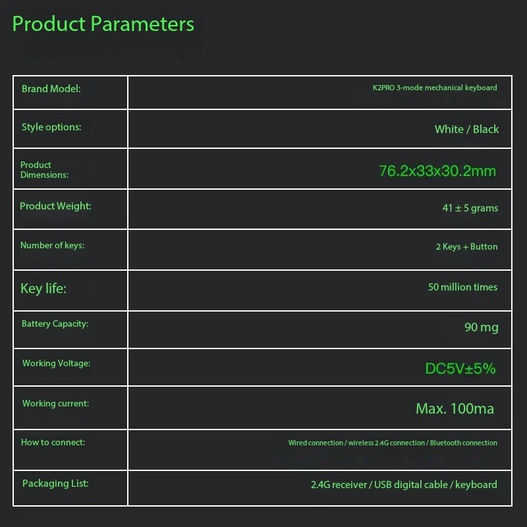Select the 2.4G receiver packaging list text

coord(339,485)
